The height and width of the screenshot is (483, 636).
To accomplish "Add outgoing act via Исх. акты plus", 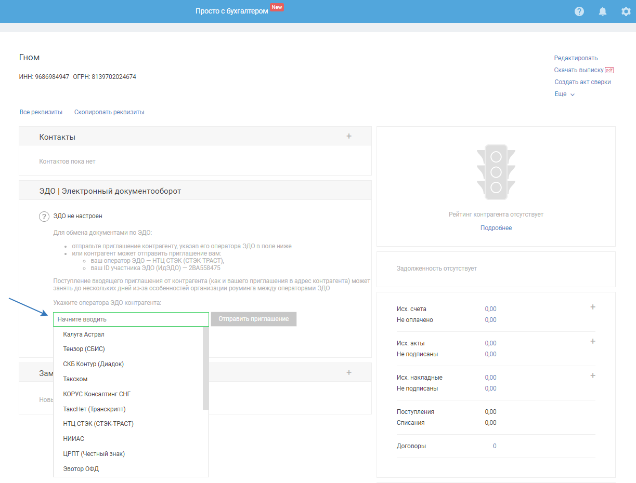I will pos(593,341).
